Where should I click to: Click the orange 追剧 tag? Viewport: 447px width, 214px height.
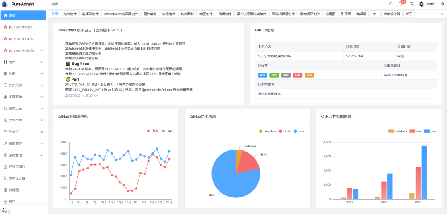pos(309,75)
